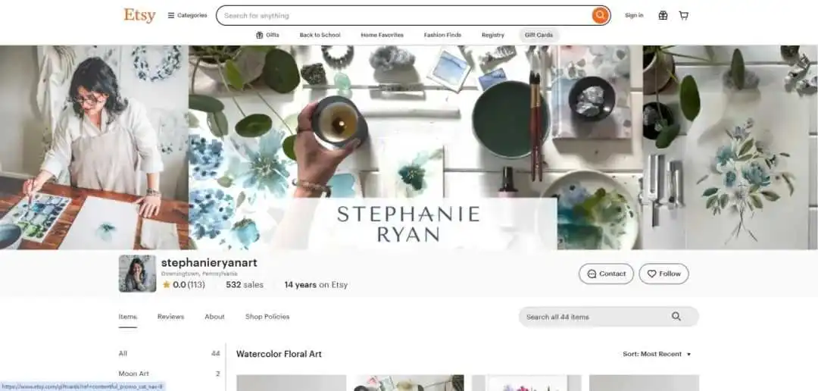Open Fashion Finds link
818x391 pixels.
pos(442,35)
